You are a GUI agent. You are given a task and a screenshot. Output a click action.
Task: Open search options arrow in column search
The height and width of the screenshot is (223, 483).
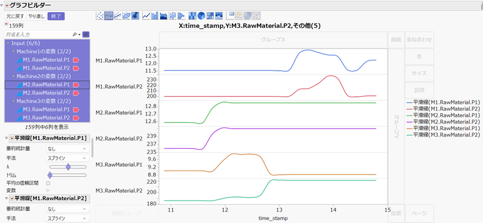[80, 35]
